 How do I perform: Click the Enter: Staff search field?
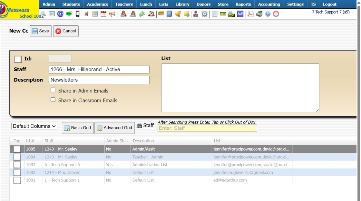pyautogui.click(x=207, y=128)
